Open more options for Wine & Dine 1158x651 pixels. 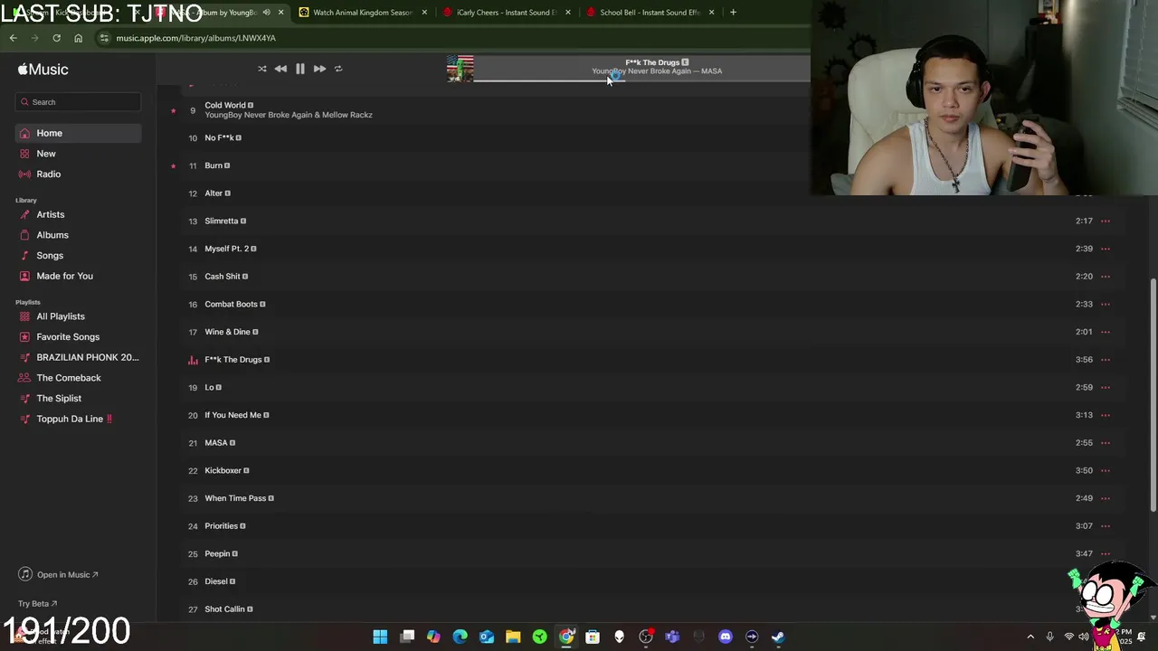(x=1106, y=332)
